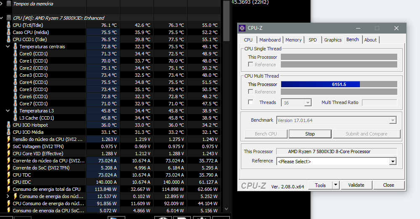The width and height of the screenshot is (420, 219).
Task: Click the Multi Thread Ratio field
Action: (x=379, y=103)
